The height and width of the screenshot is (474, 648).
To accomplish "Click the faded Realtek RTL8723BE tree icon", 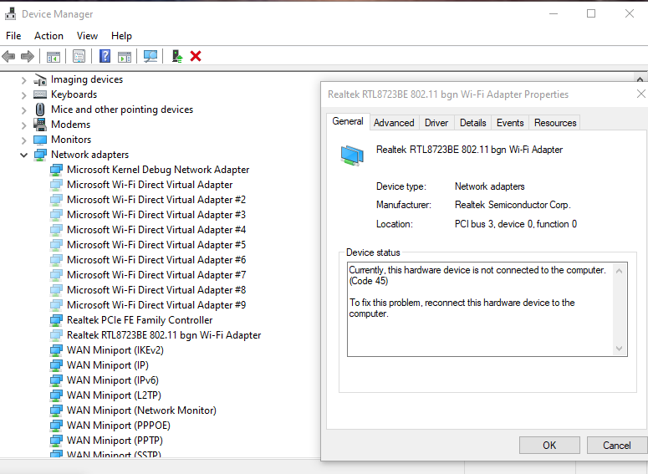I will click(x=56, y=335).
